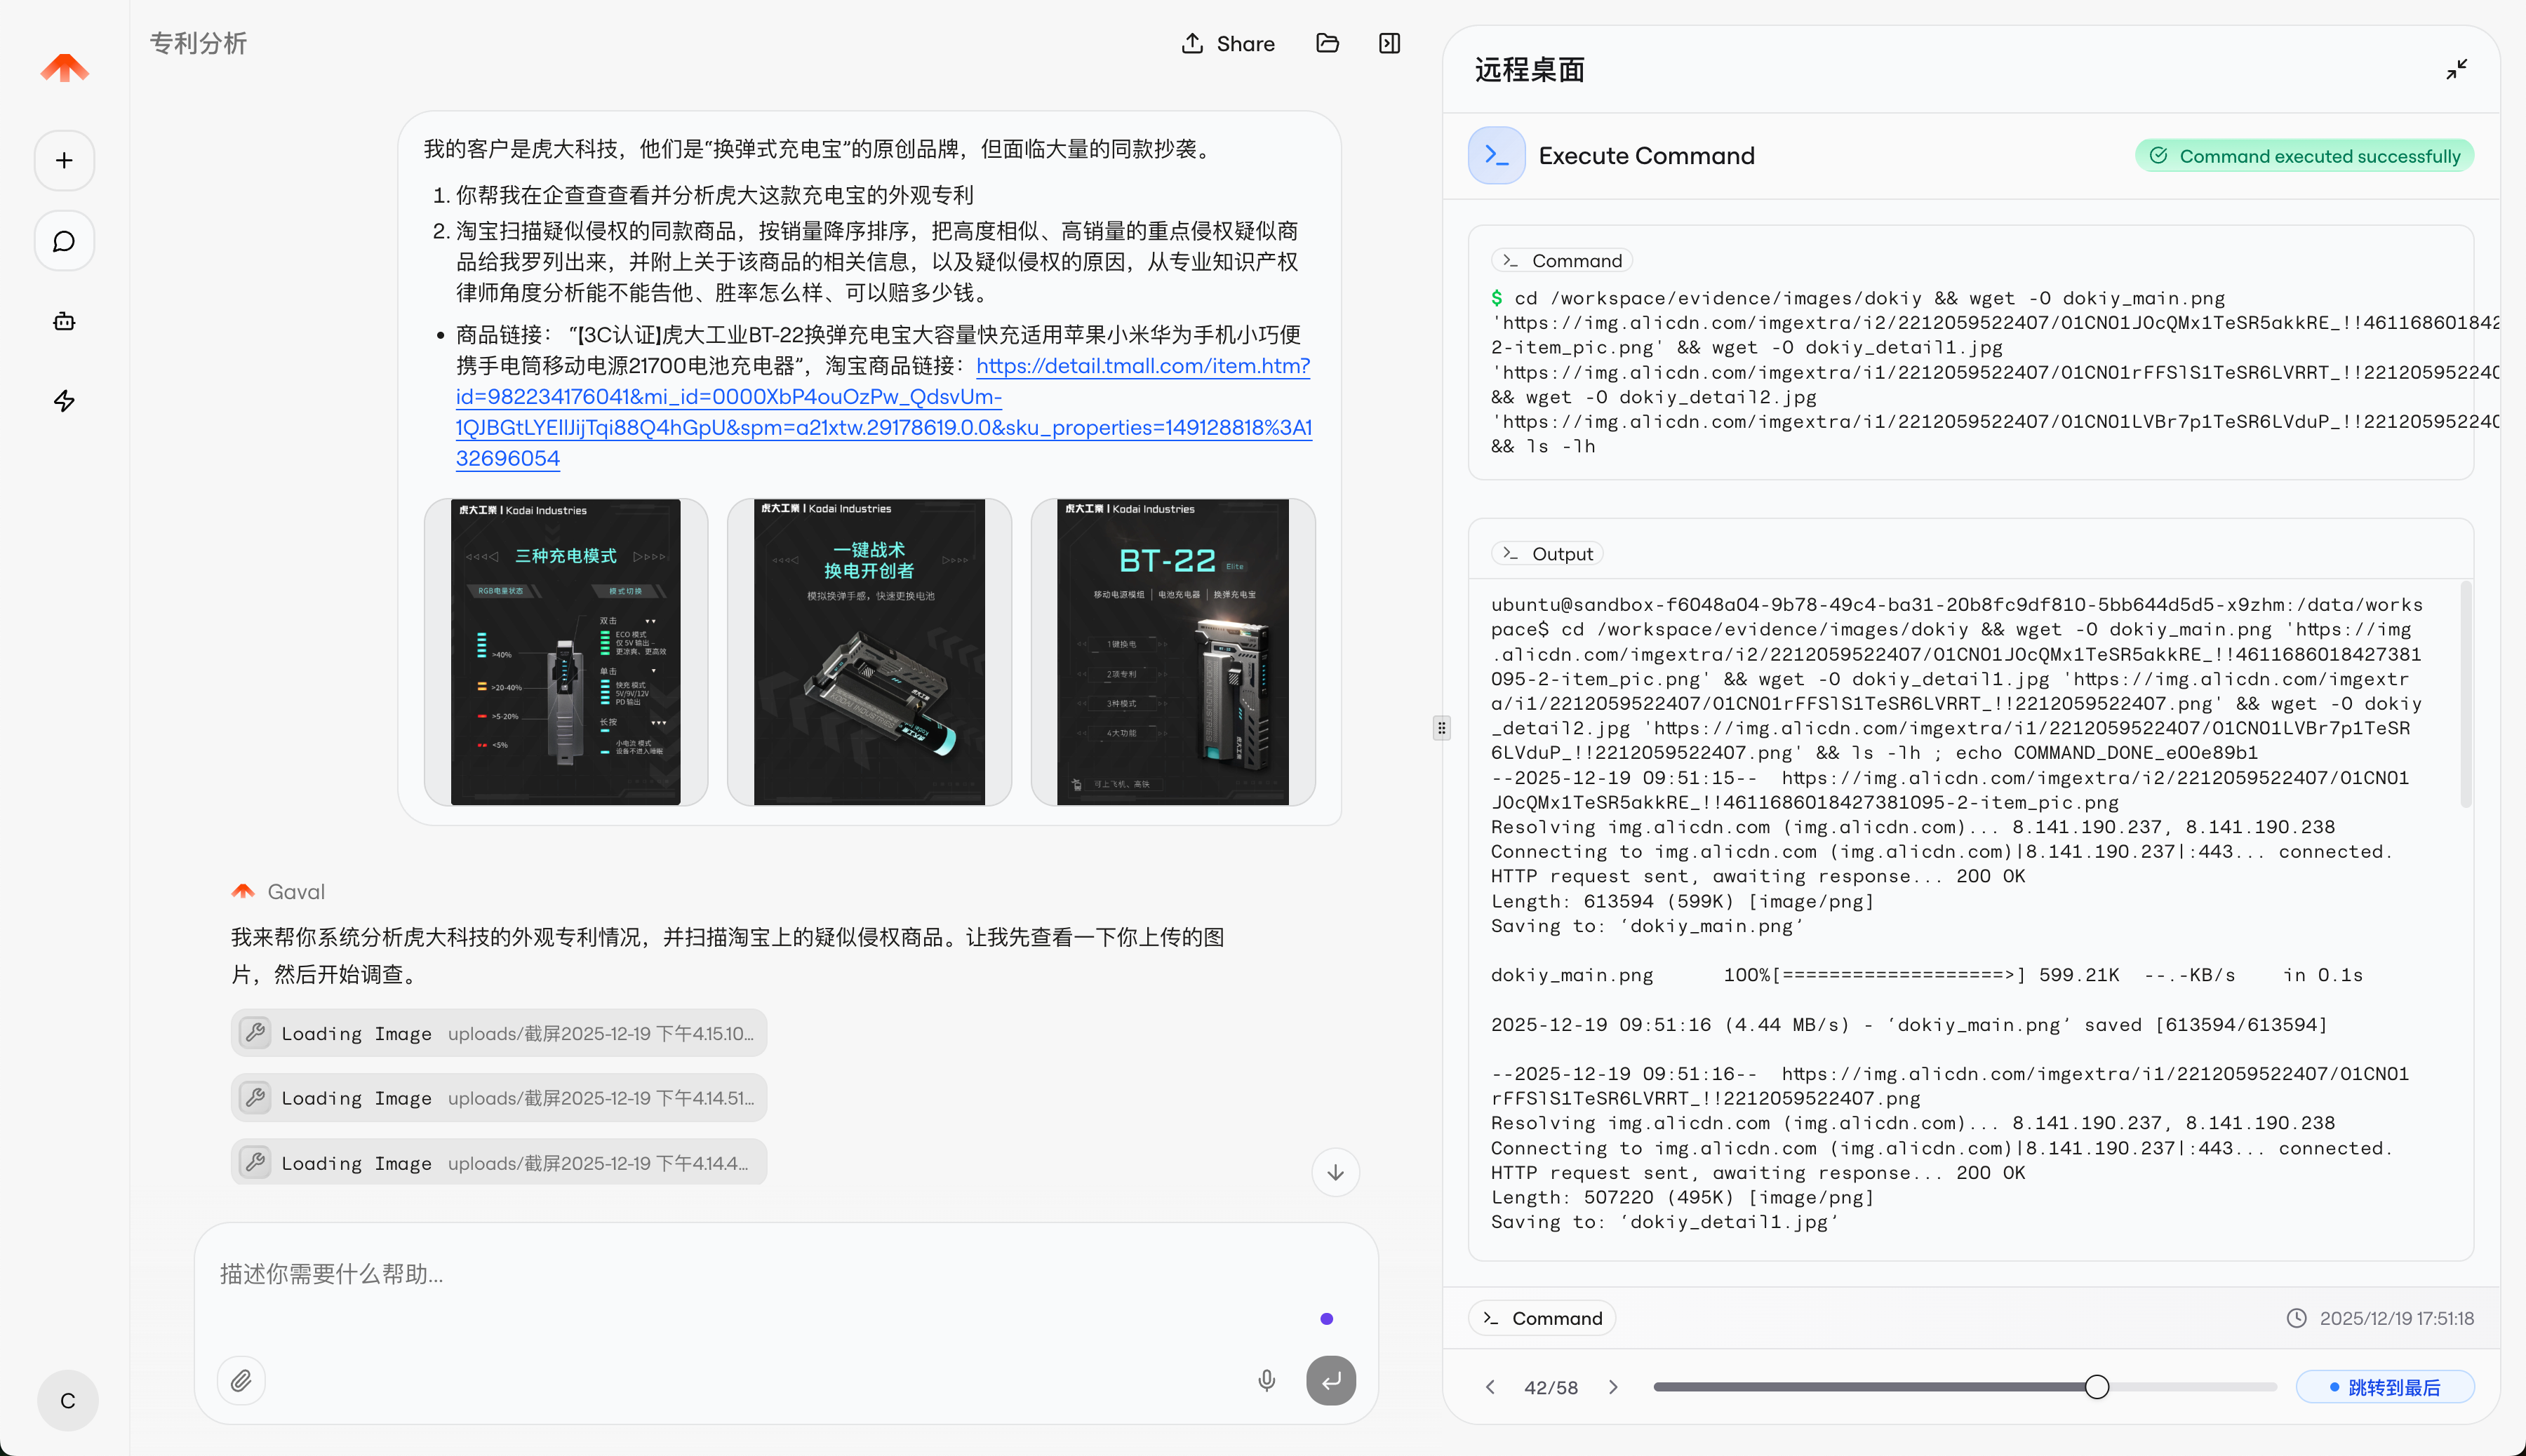The image size is (2526, 1456).
Task: Expand the bottom Command entry
Action: pos(1541,1317)
